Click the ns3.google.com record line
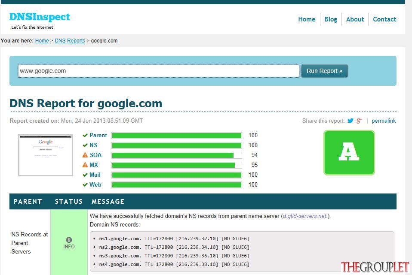This screenshot has height=275, width=412. tap(174, 256)
